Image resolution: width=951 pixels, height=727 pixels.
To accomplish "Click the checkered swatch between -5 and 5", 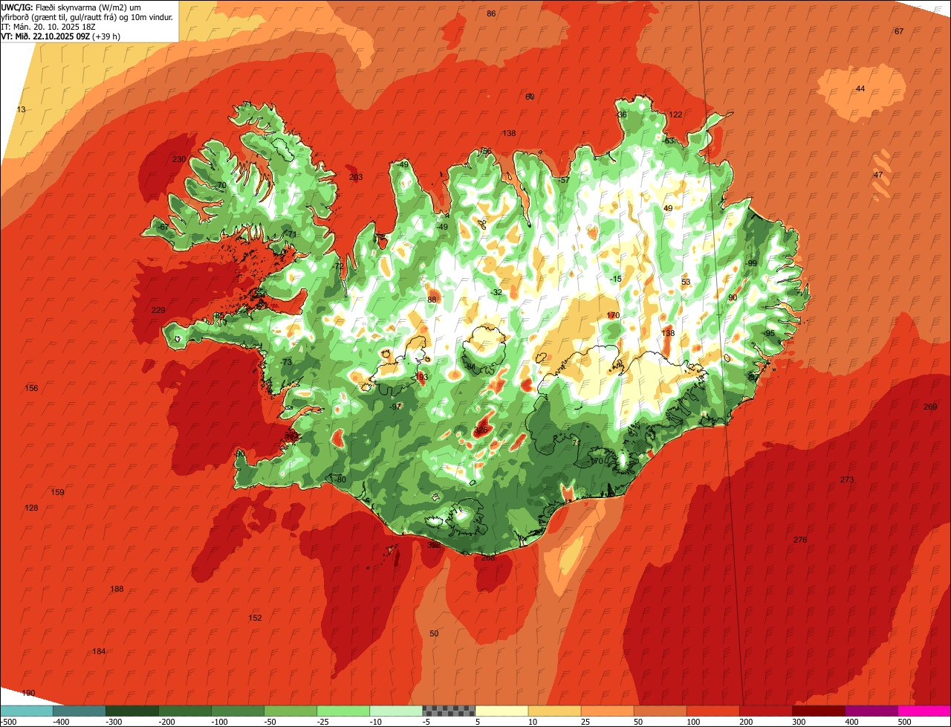I will [x=449, y=711].
